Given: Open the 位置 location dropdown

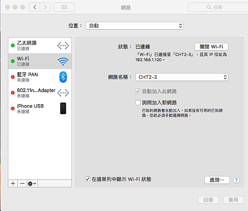Looking at the screenshot, I should coord(135,26).
